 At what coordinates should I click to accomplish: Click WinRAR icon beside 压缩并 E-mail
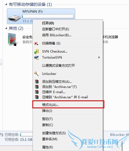[x=37, y=92]
